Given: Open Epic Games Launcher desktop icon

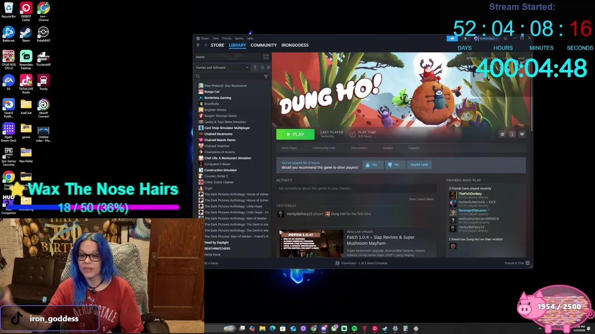Looking at the screenshot, I should pyautogui.click(x=8, y=156).
